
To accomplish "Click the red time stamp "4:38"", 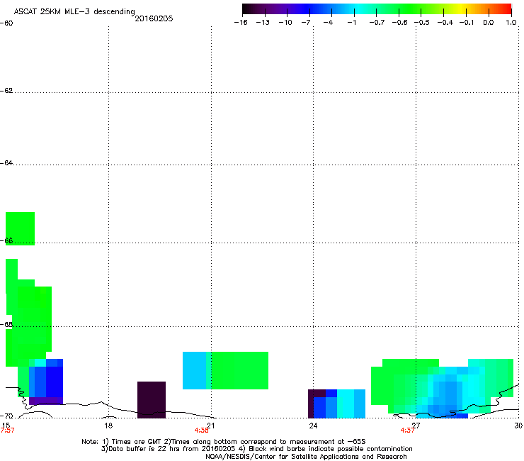I will pyautogui.click(x=202, y=431).
